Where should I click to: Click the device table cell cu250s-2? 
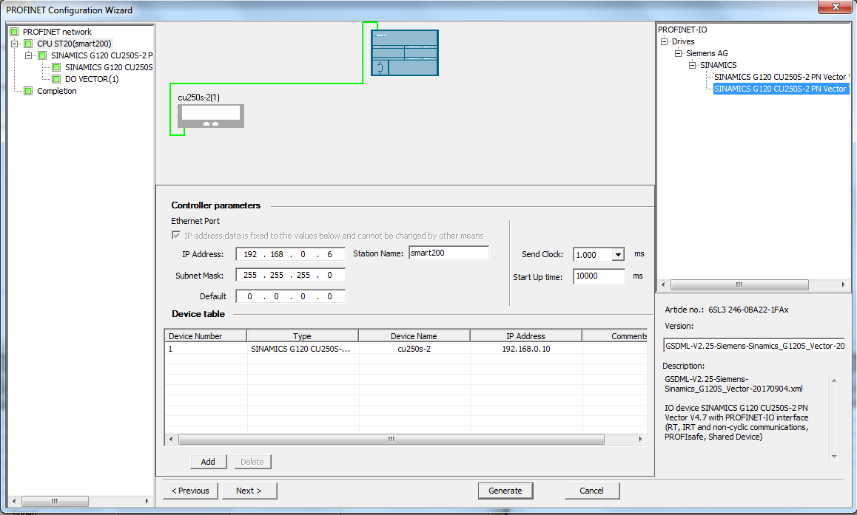[414, 349]
